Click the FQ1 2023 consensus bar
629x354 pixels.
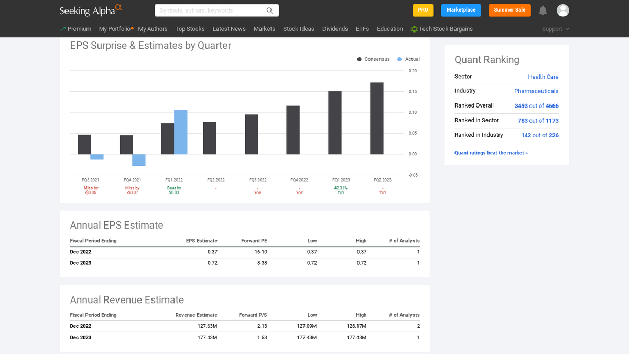[x=335, y=123]
